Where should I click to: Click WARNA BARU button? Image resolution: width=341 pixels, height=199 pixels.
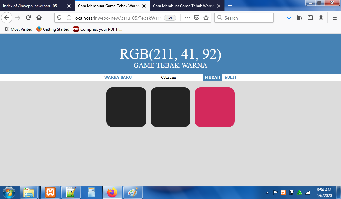coord(118,77)
